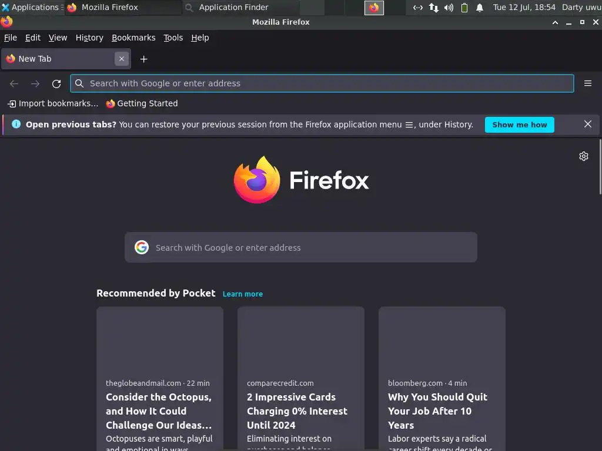Click the bidirectional arrows connection panel icon
The image size is (602, 451).
click(418, 7)
